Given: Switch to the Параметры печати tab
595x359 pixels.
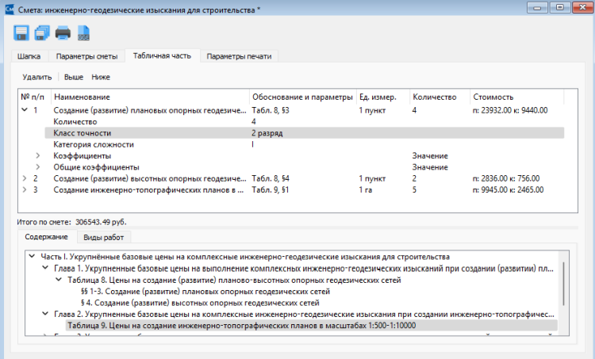Looking at the screenshot, I should tap(239, 56).
